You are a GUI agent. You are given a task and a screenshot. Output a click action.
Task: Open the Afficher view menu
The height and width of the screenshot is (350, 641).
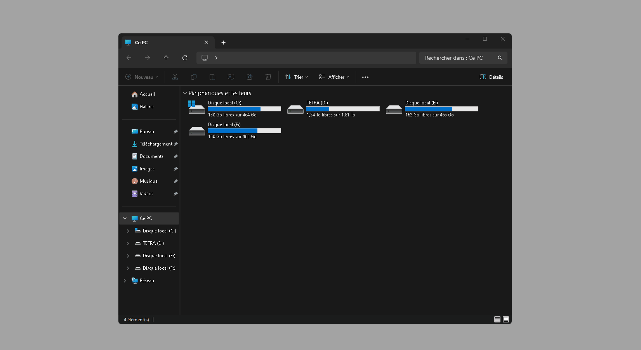click(x=334, y=77)
